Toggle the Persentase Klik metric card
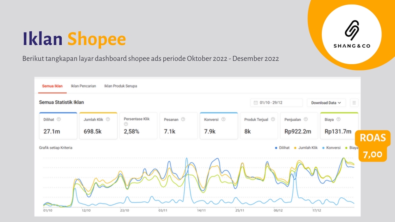The width and height of the screenshot is (395, 222). (138, 126)
